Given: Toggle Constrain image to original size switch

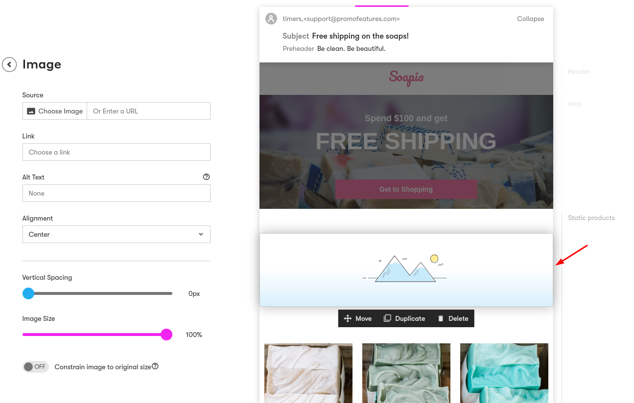Looking at the screenshot, I should pos(35,367).
